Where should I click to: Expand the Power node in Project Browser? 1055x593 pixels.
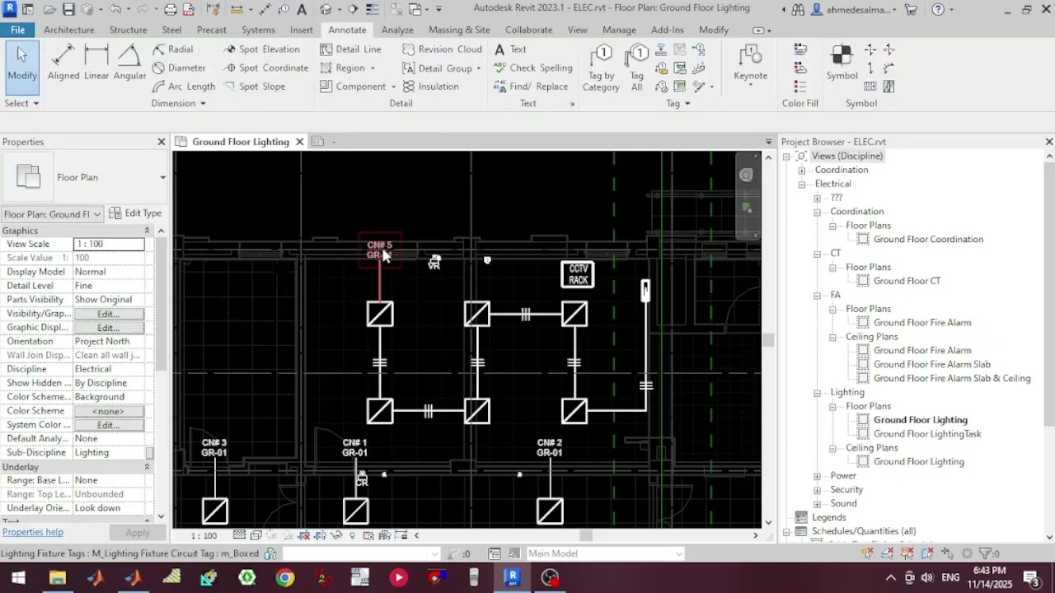click(817, 476)
